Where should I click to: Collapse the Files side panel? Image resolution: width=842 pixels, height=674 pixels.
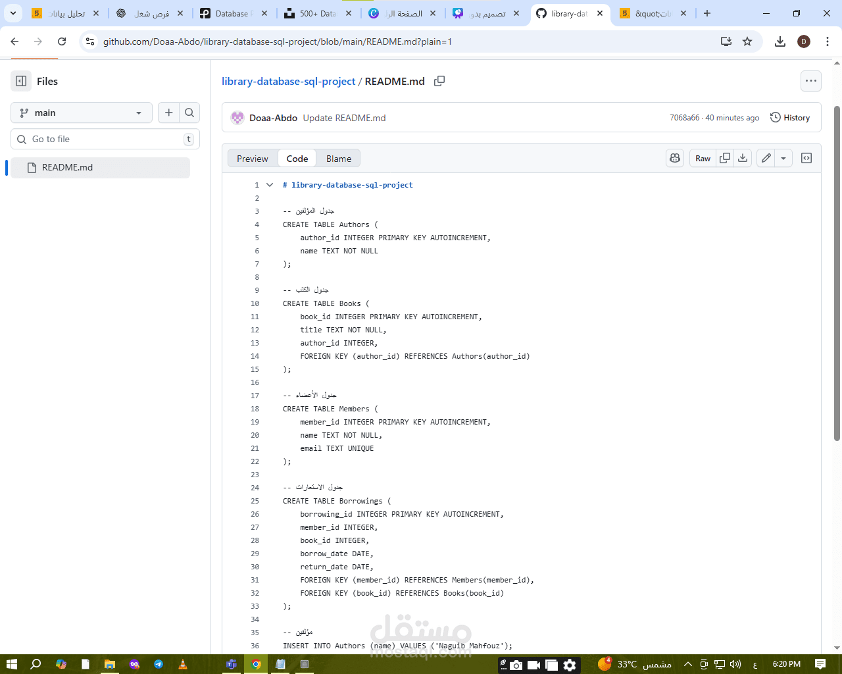(21, 81)
